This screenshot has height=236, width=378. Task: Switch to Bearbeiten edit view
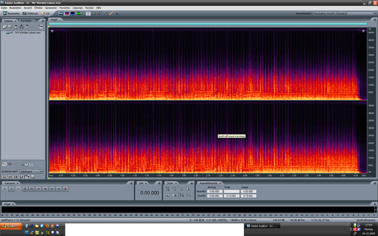pyautogui.click(x=11, y=14)
